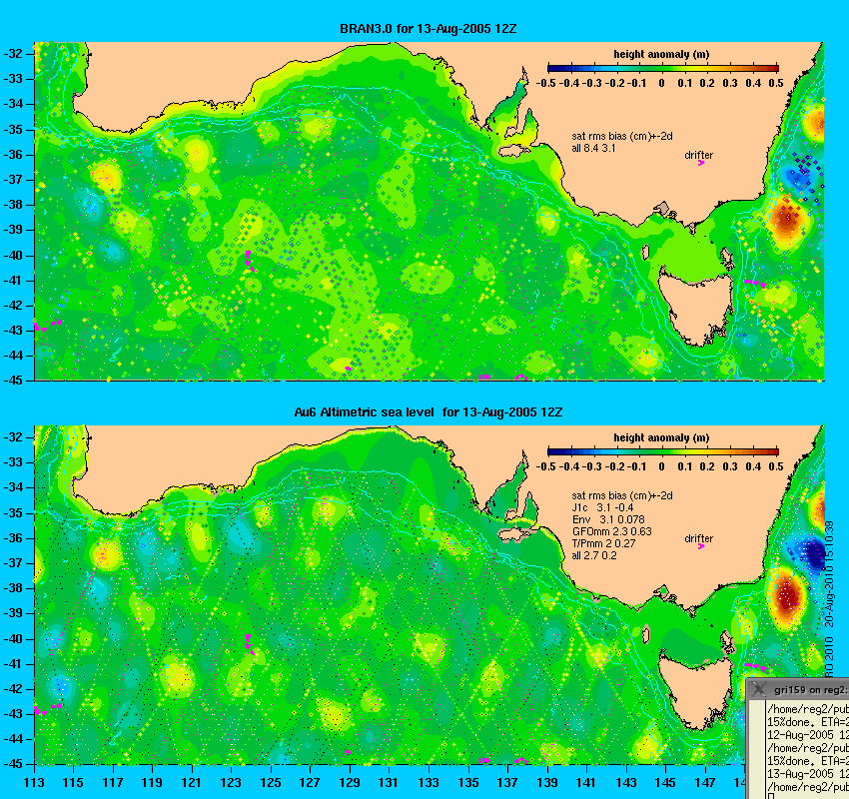849x799 pixels.
Task: Click the terminal cursor block at the prompt
Action: (x=771, y=796)
